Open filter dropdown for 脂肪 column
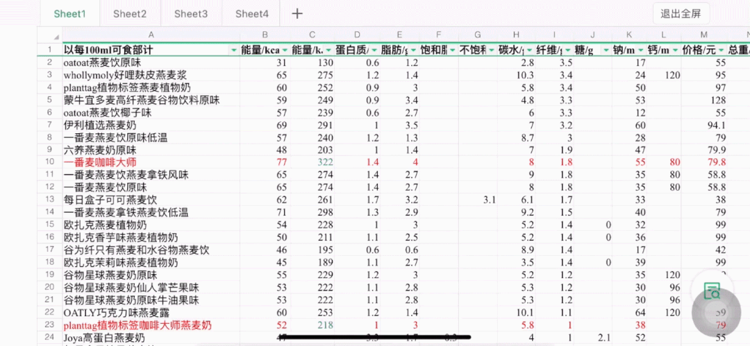 tap(412, 50)
